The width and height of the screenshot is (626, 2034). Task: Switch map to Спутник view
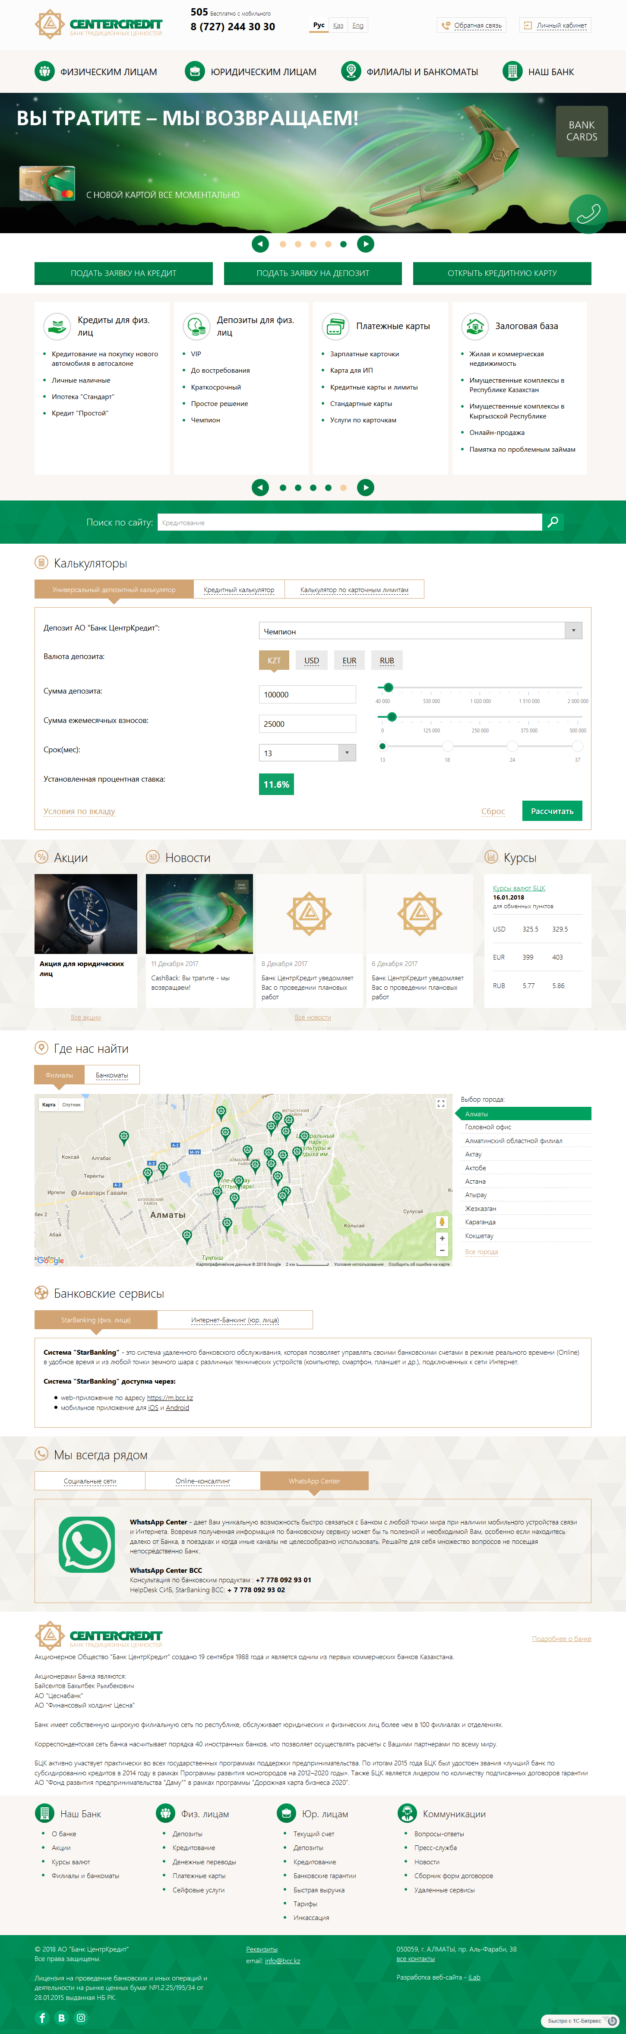click(71, 1105)
